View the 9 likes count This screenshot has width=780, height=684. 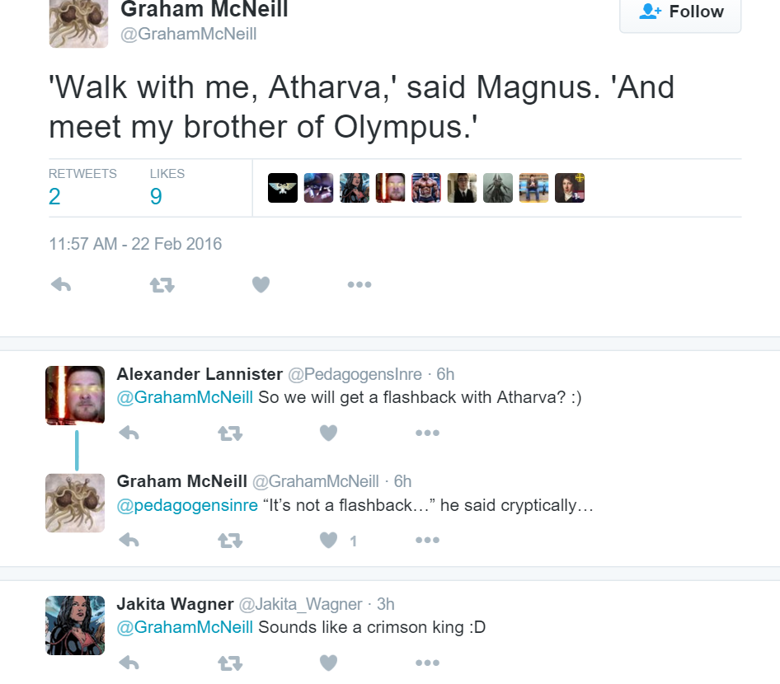156,196
